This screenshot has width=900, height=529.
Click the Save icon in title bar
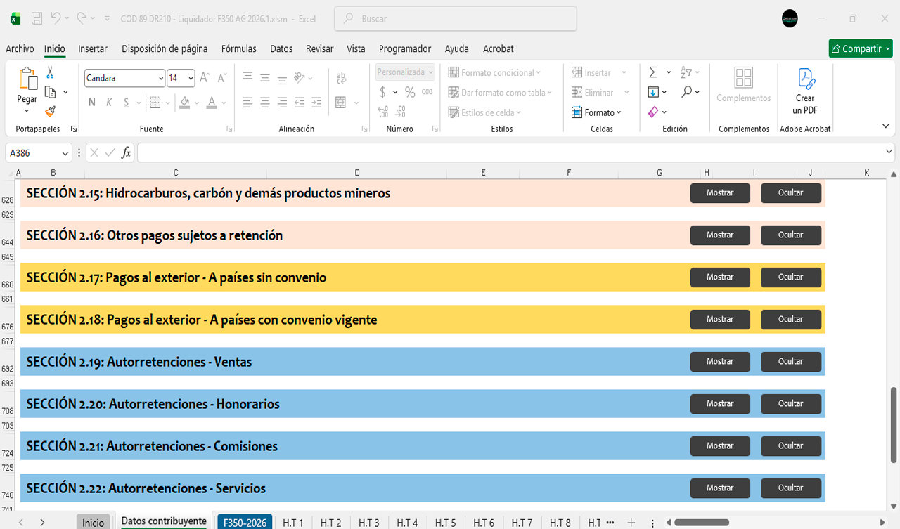[37, 19]
